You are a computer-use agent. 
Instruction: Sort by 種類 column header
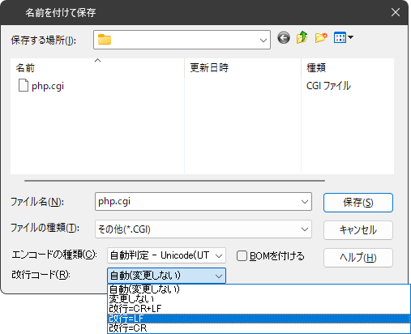point(348,67)
